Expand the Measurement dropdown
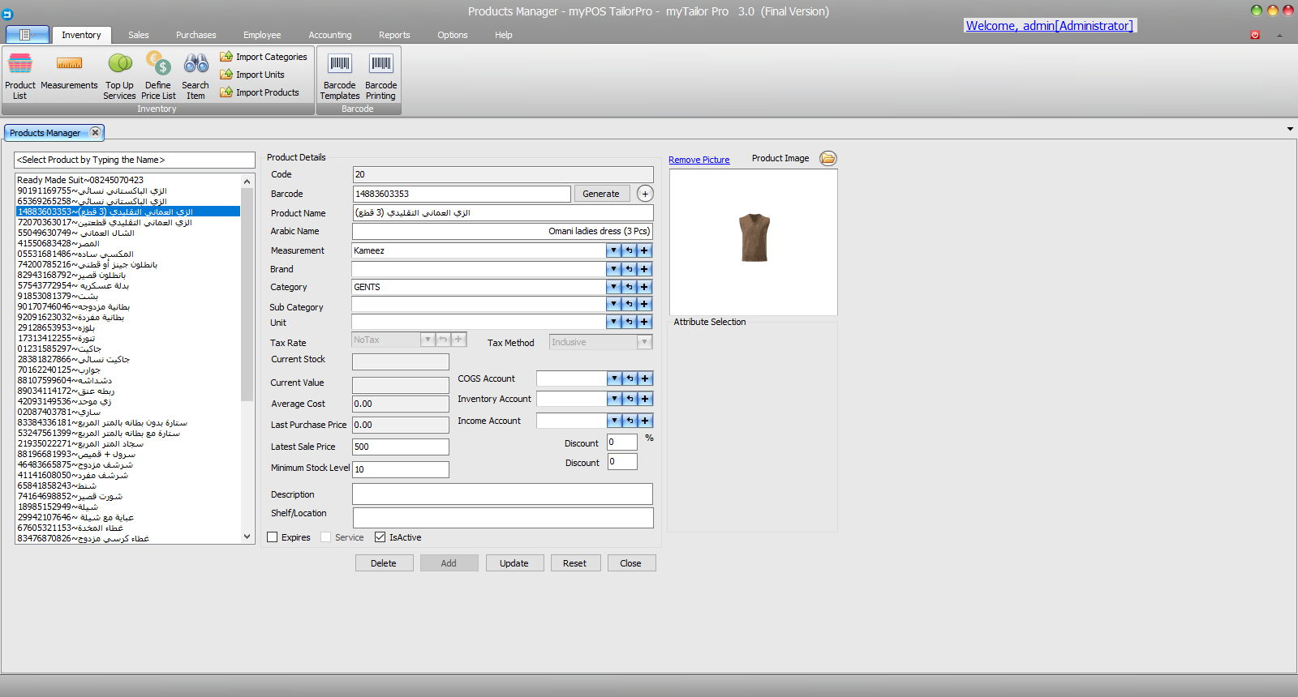This screenshot has height=697, width=1298. point(613,251)
